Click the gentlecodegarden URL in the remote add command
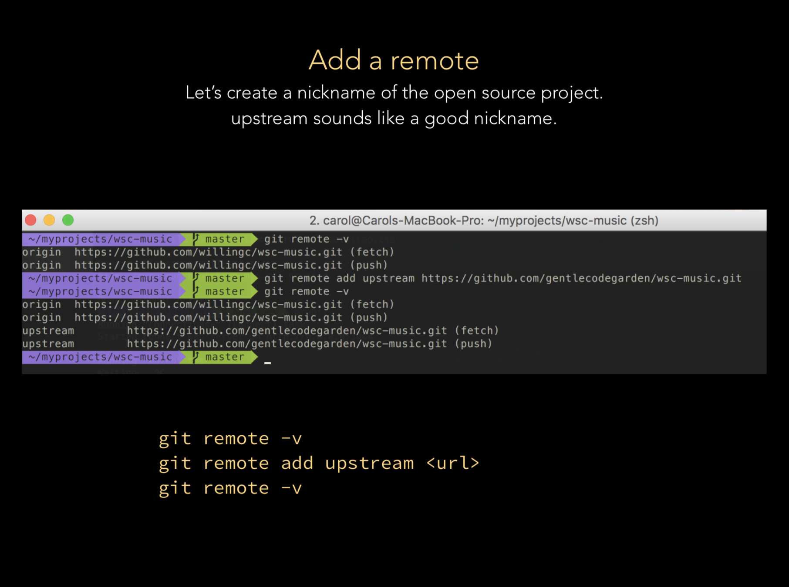Viewport: 789px width, 587px height. pos(581,278)
